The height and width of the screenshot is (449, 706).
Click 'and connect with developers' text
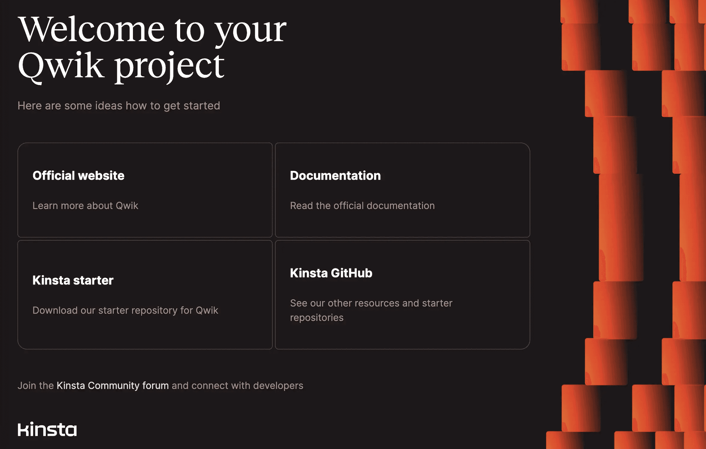pyautogui.click(x=237, y=386)
